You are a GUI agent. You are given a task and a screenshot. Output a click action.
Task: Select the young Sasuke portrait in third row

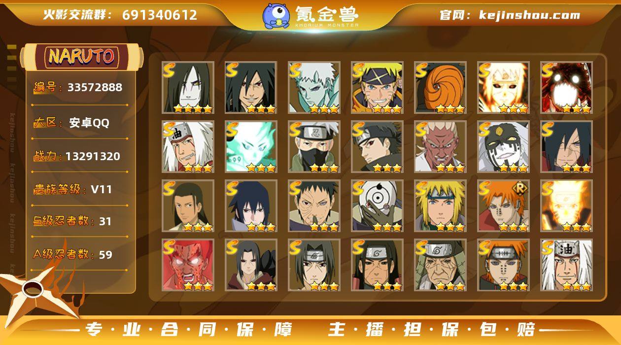pyautogui.click(x=251, y=206)
